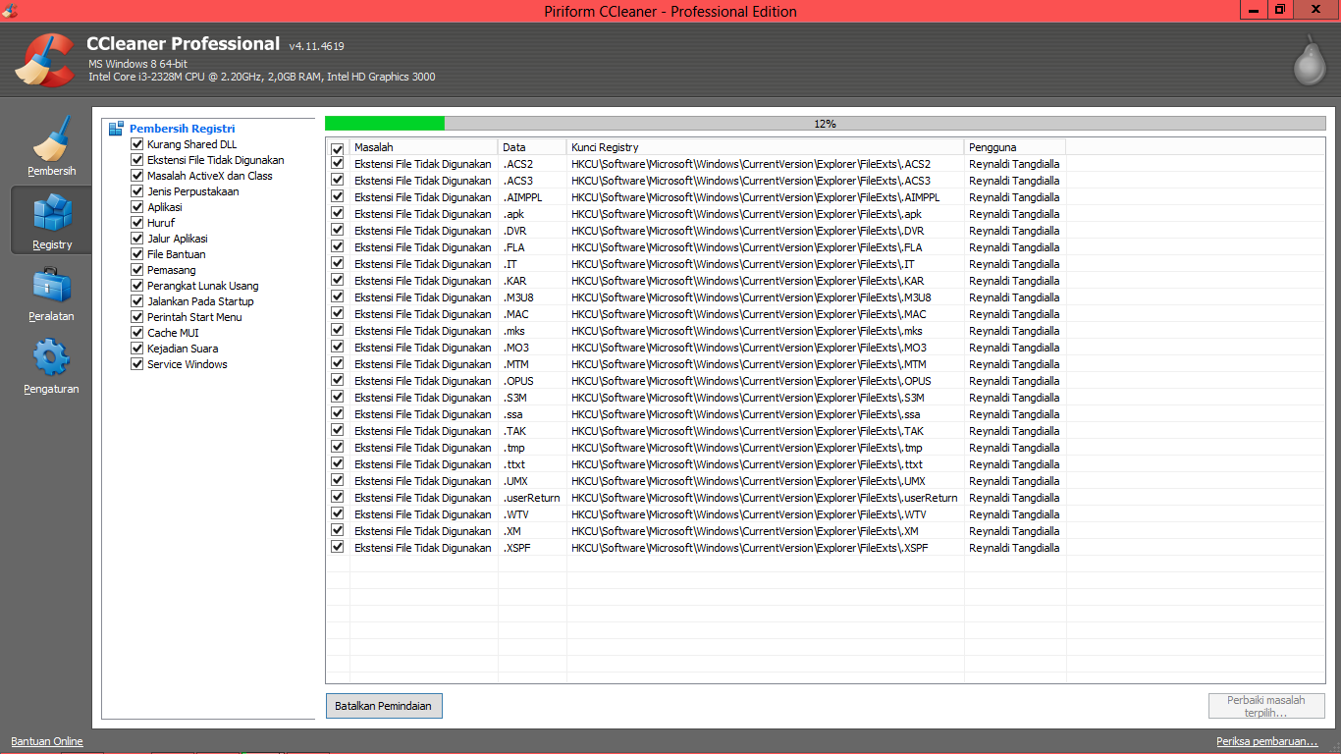Uncheck the .XSPF result row
Viewport: 1341px width, 754px height.
tap(338, 548)
